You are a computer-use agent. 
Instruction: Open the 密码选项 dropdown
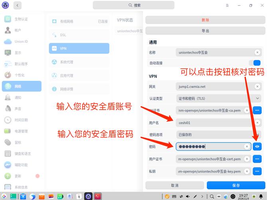coord(218,134)
